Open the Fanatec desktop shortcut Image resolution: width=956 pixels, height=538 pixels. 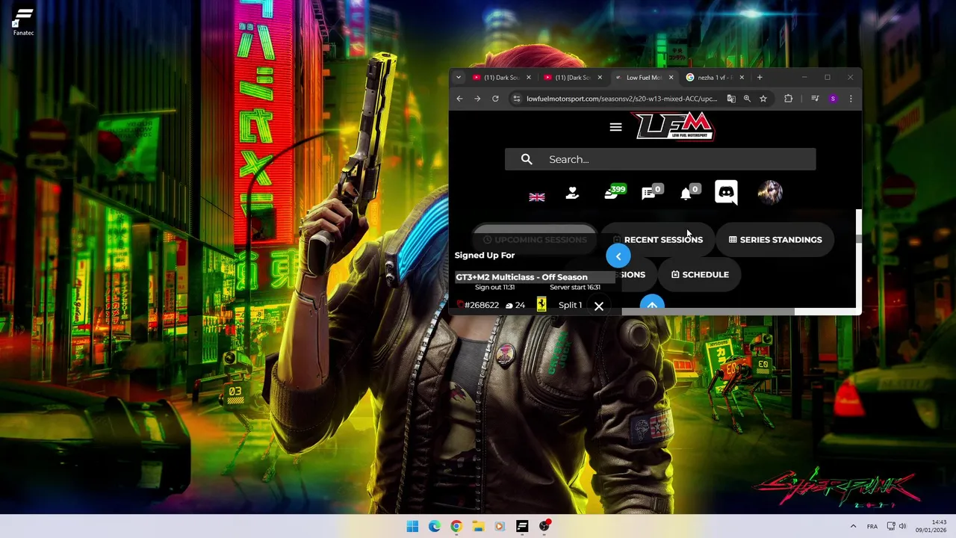tap(23, 21)
